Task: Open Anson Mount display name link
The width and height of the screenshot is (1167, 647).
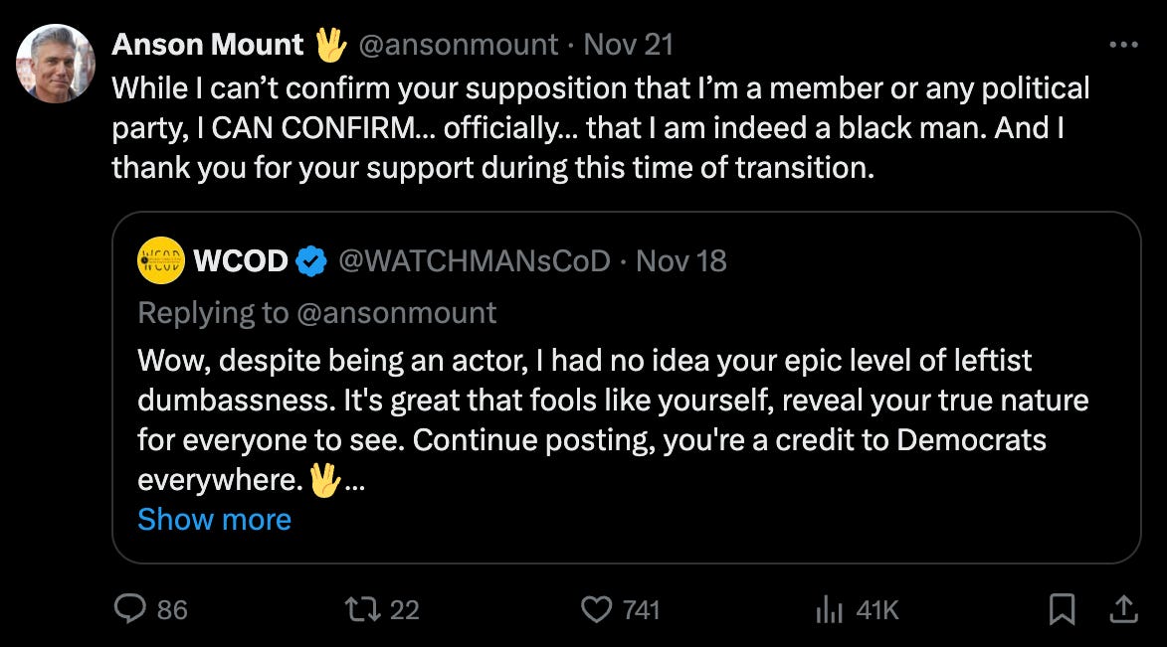Action: [208, 45]
